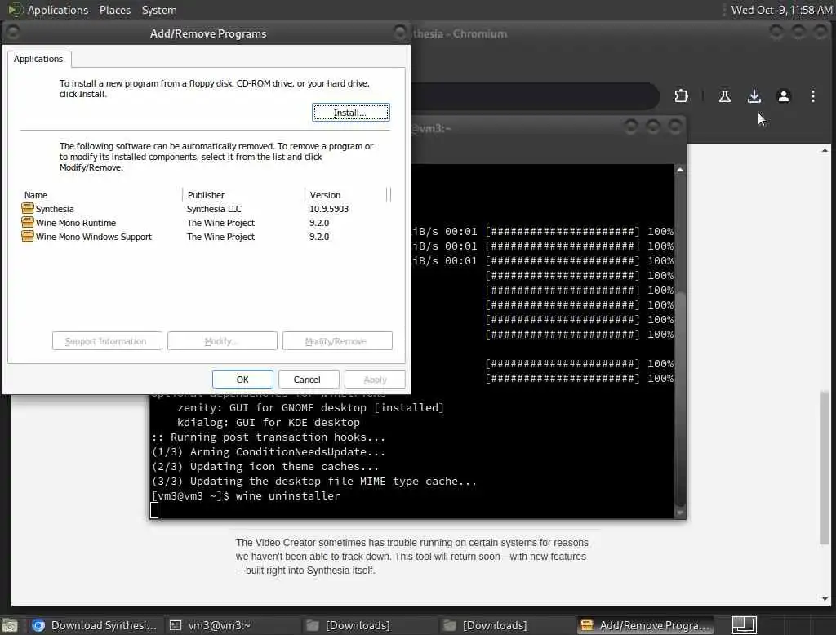Switch to Download Synthesia Chromium taskbar item
836x635 pixels.
95,625
